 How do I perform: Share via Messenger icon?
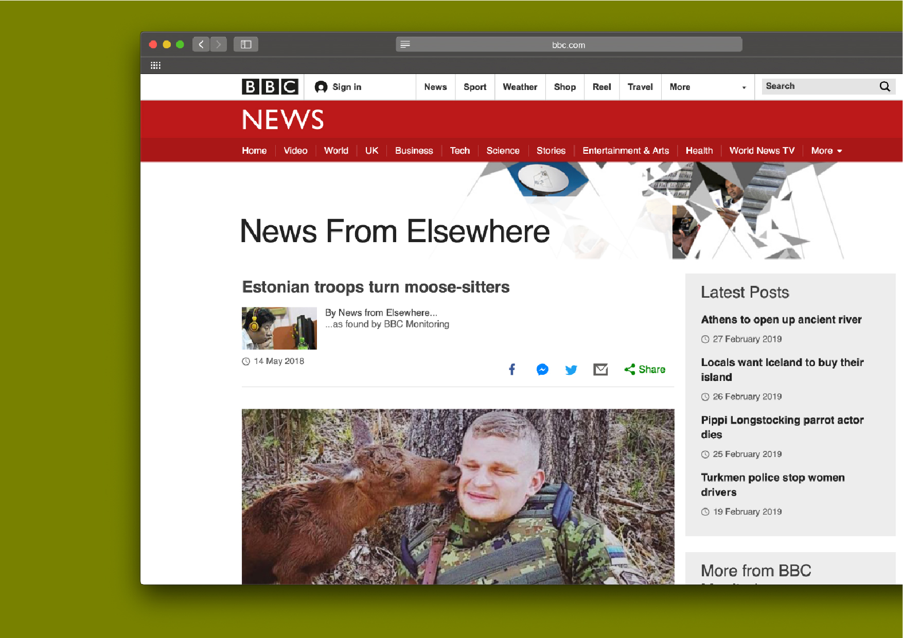pos(542,370)
